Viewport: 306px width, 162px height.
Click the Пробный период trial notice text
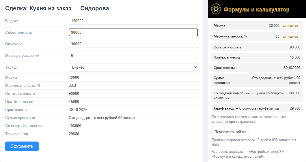tap(253, 142)
